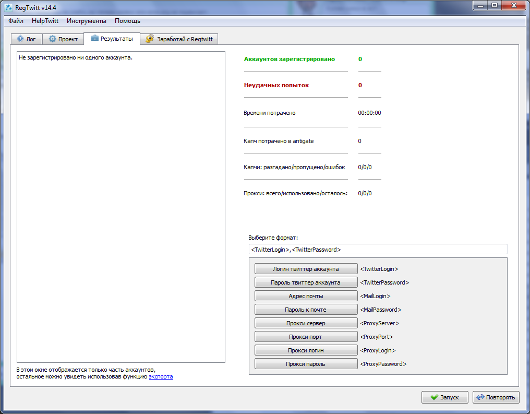
Task: Click the <MailLogin> tag text
Action: pos(375,296)
